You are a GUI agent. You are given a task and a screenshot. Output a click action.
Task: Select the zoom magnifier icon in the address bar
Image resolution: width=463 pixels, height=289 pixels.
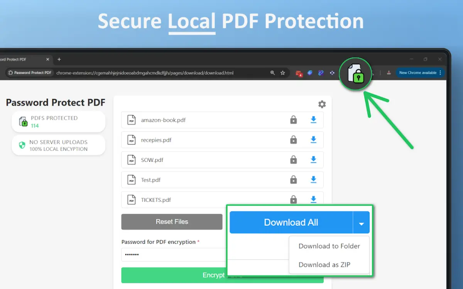click(273, 72)
